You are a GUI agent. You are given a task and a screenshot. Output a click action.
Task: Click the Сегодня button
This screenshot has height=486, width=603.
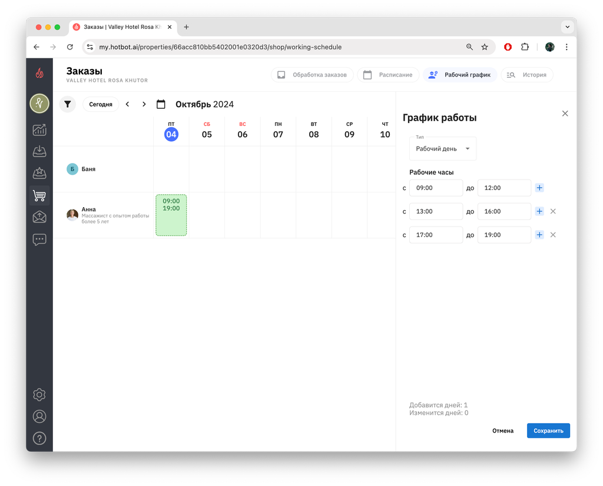tap(101, 104)
